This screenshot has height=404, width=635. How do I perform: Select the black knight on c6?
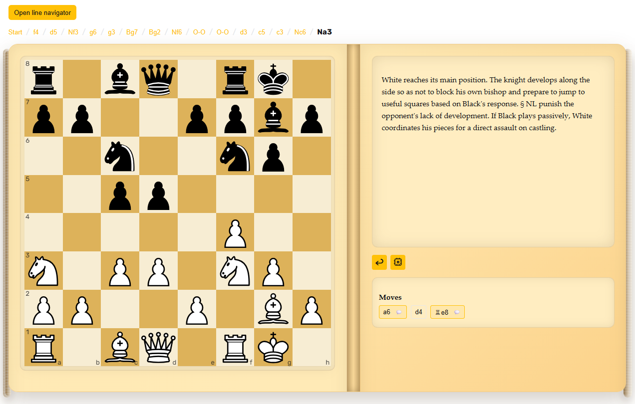point(120,156)
